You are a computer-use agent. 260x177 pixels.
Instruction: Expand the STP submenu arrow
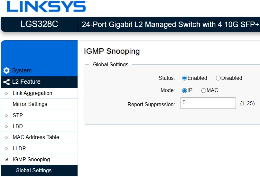point(7,115)
